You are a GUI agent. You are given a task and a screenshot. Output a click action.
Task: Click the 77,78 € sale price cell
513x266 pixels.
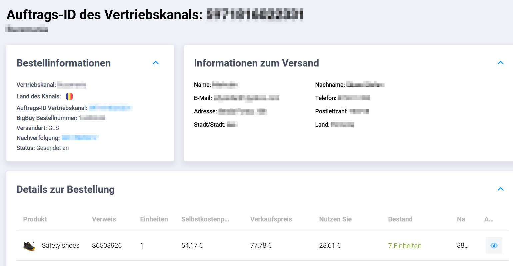261,246
